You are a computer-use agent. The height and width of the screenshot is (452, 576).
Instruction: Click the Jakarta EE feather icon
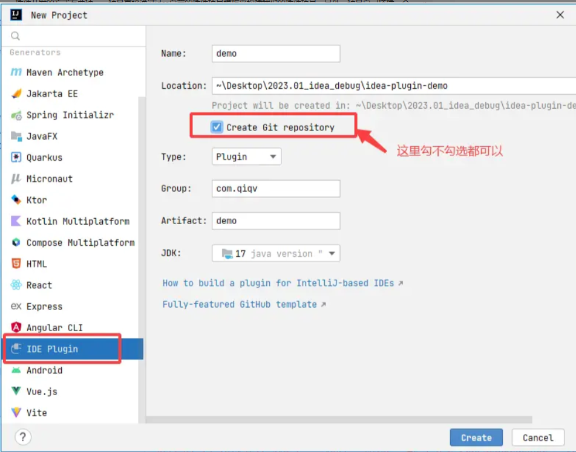point(16,93)
